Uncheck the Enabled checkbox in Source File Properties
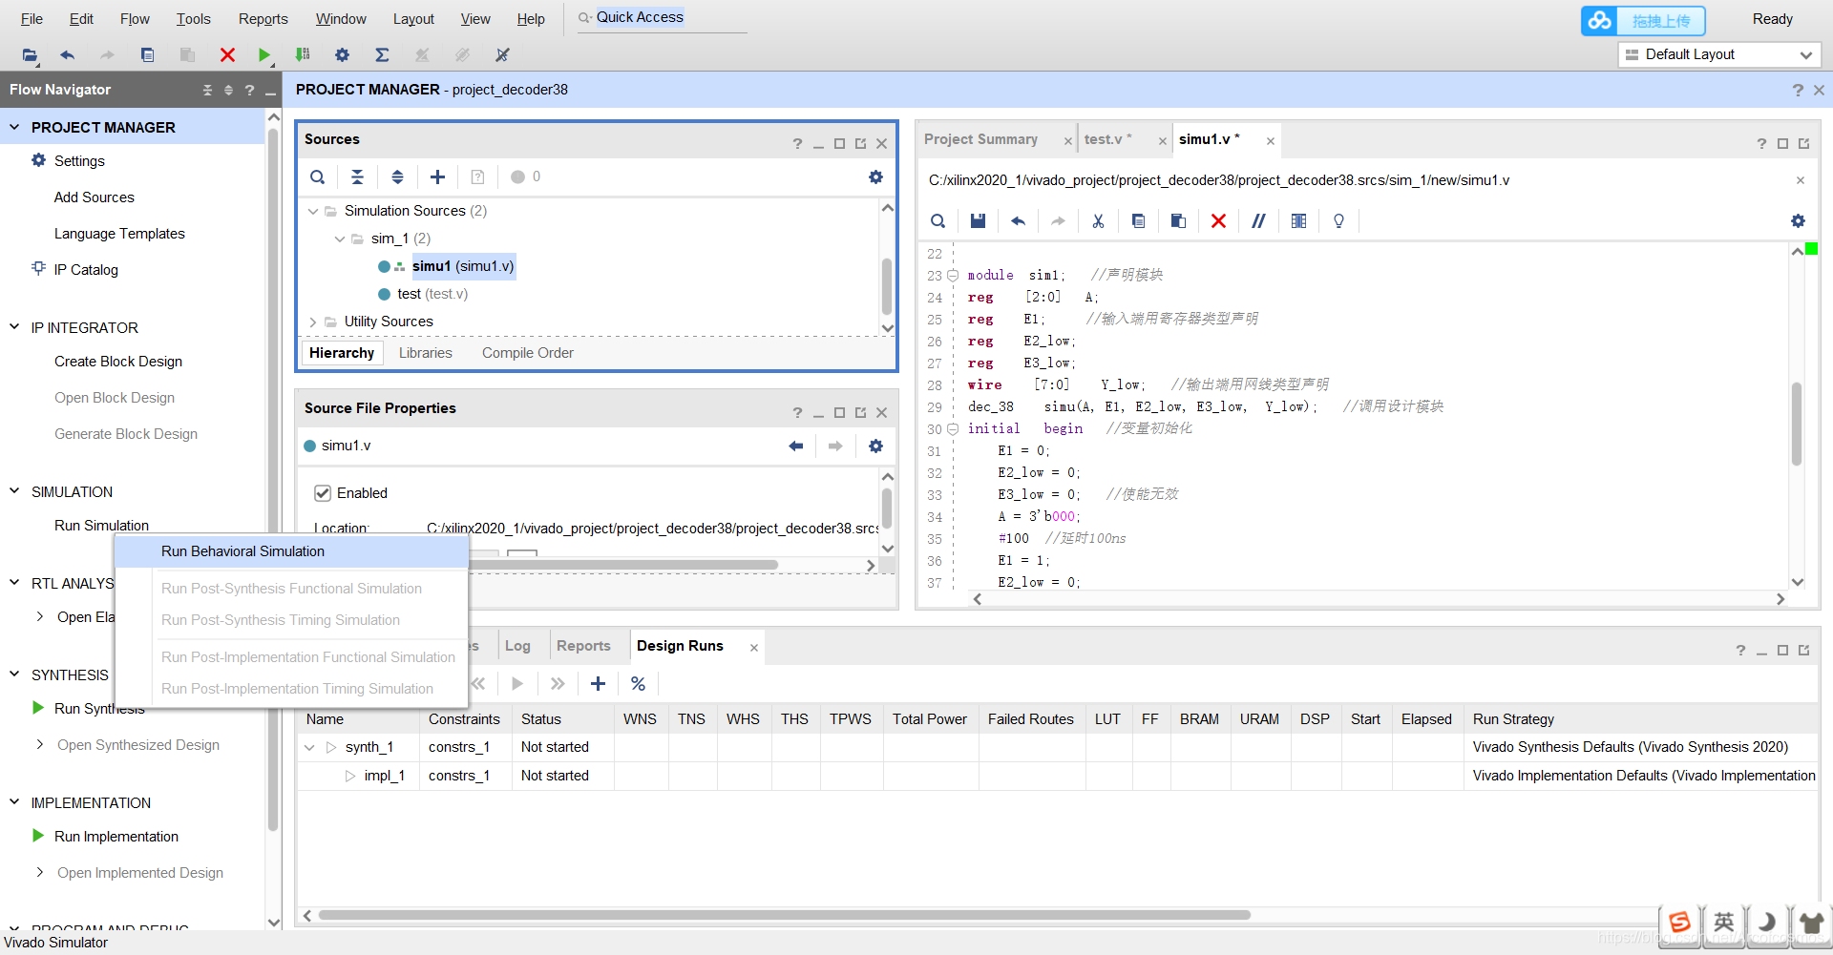This screenshot has height=955, width=1833. 323,492
